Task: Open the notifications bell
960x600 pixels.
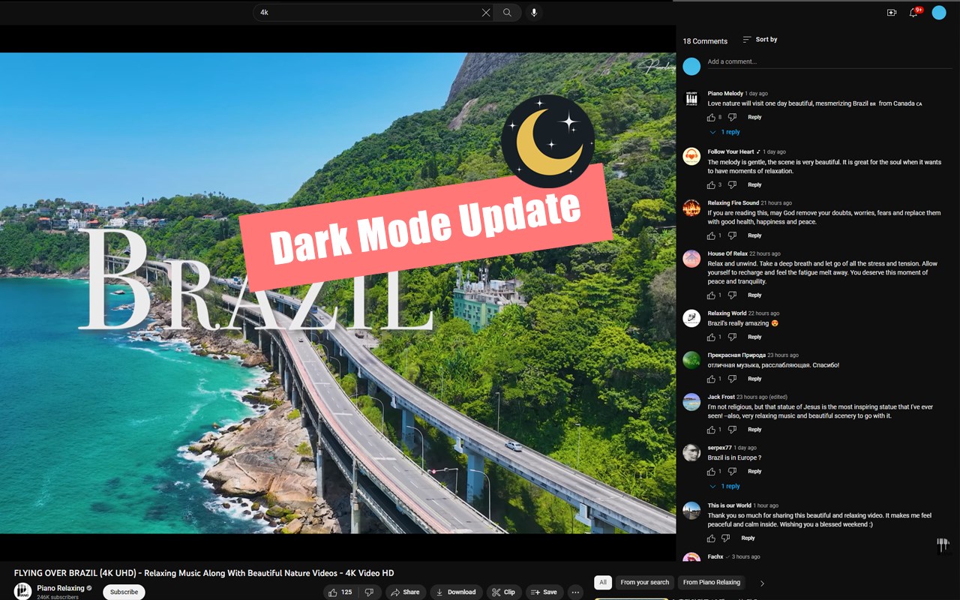Action: coord(913,13)
